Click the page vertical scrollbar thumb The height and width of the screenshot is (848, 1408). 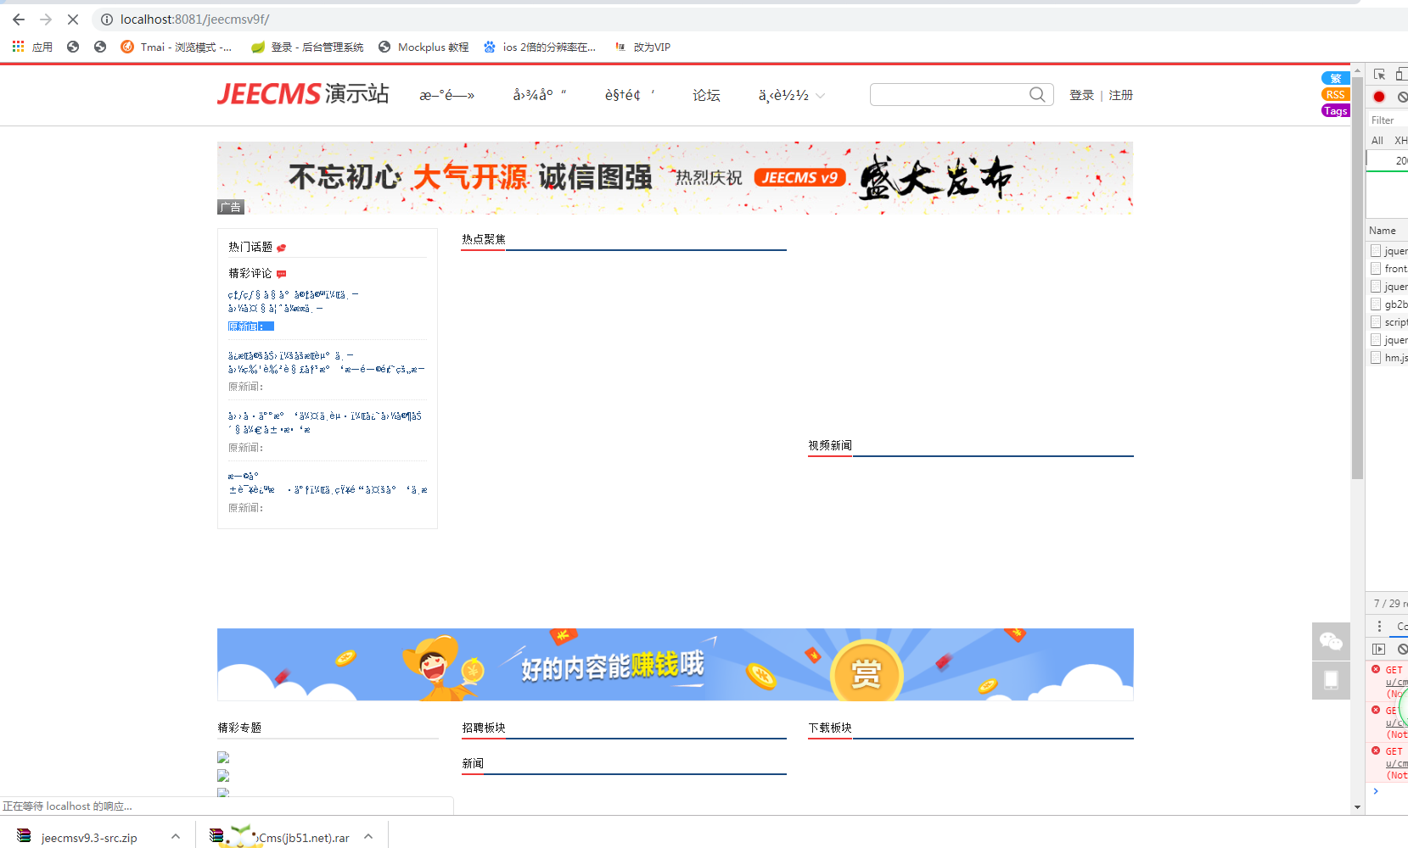pos(1358,278)
